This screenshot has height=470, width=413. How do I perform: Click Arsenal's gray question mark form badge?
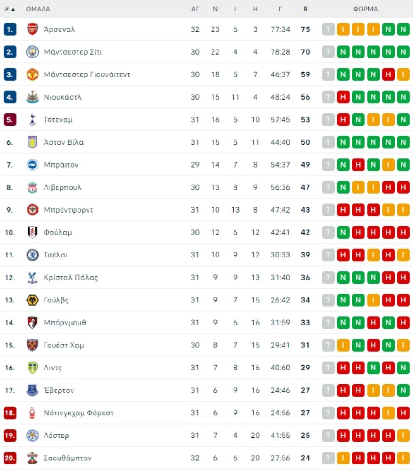pyautogui.click(x=328, y=29)
